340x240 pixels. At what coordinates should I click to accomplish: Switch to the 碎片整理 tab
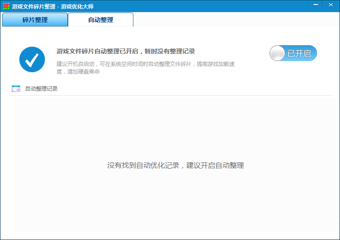click(35, 20)
